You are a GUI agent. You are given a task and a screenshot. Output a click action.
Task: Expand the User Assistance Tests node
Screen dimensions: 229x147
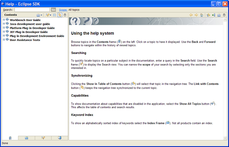(4, 40)
